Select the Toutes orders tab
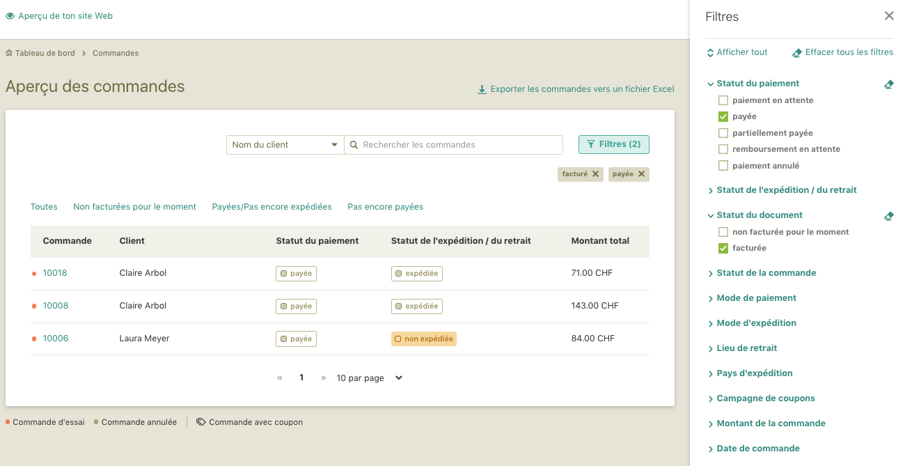The width and height of the screenshot is (905, 466). 44,207
